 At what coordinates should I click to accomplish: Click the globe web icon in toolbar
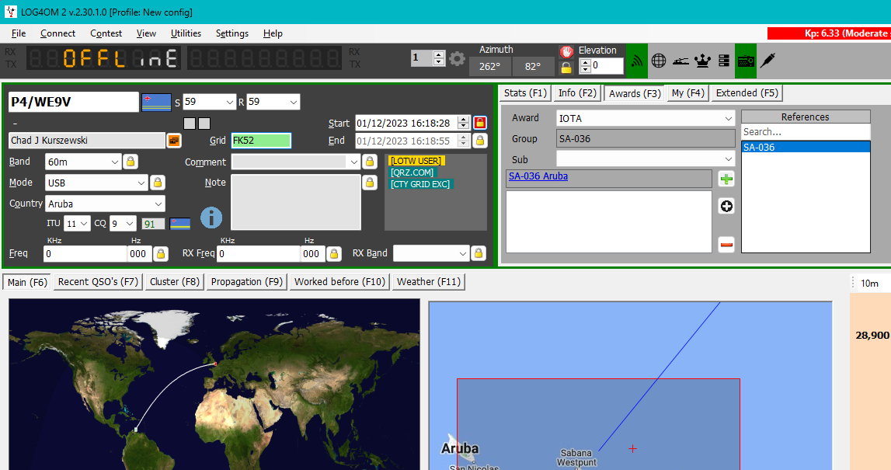click(x=659, y=61)
